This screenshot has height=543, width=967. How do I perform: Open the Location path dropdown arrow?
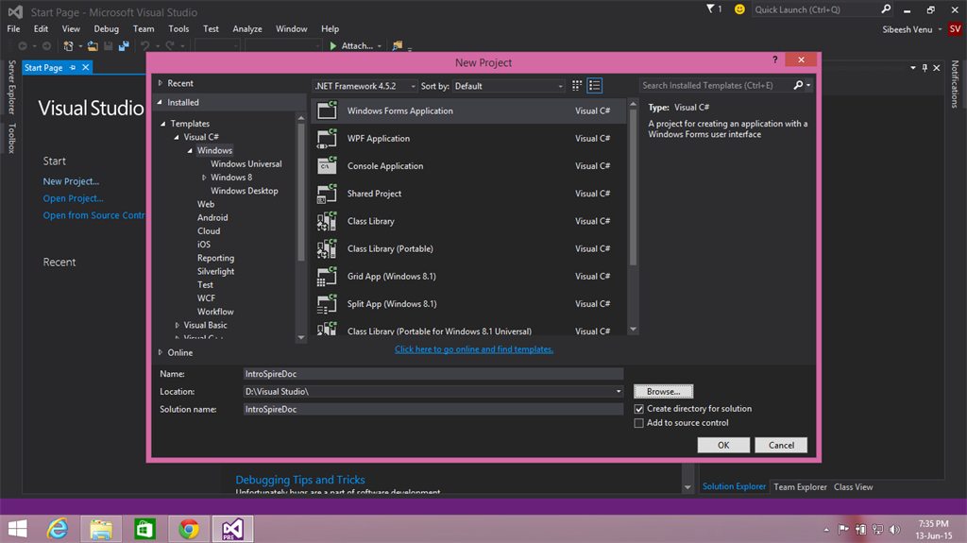618,392
